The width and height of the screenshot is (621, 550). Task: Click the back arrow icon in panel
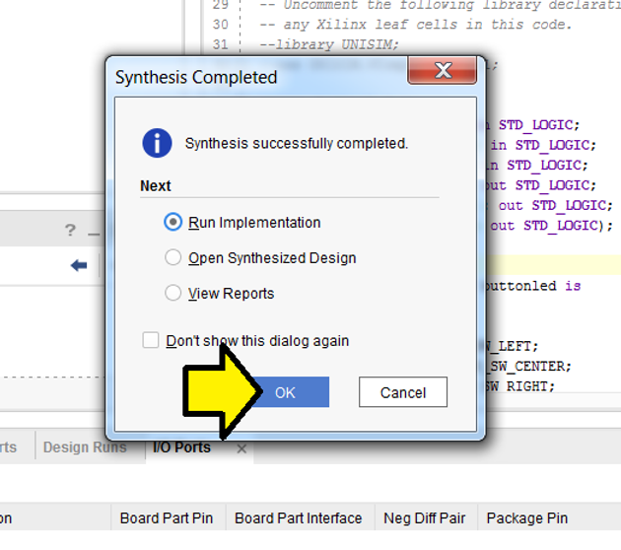click(x=79, y=265)
